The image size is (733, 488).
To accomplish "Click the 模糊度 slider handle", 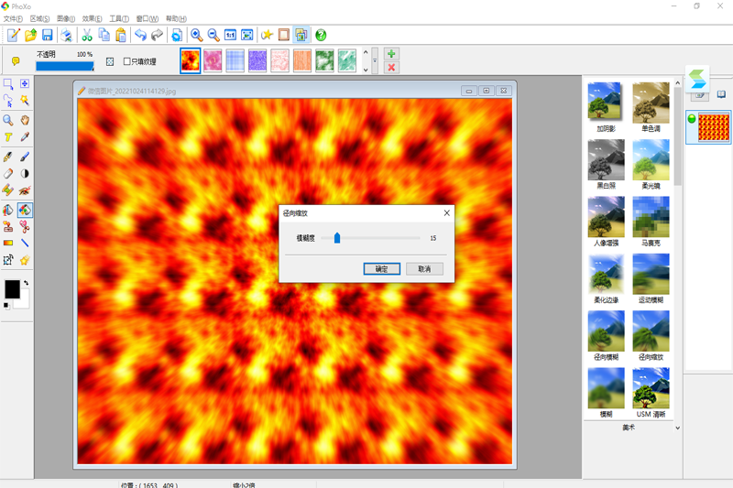I will pyautogui.click(x=337, y=238).
